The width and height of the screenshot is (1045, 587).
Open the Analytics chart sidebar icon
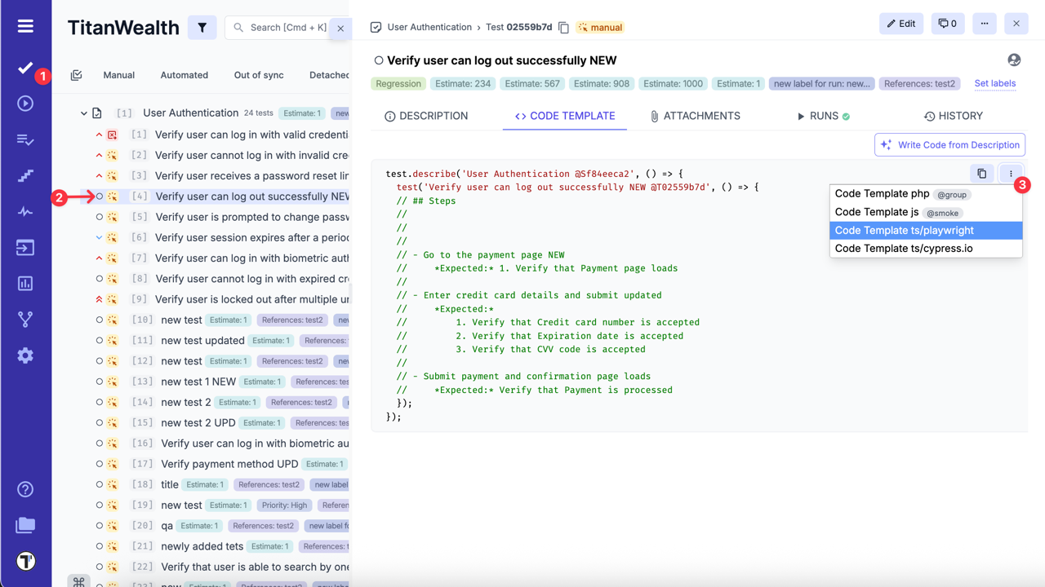(x=25, y=284)
